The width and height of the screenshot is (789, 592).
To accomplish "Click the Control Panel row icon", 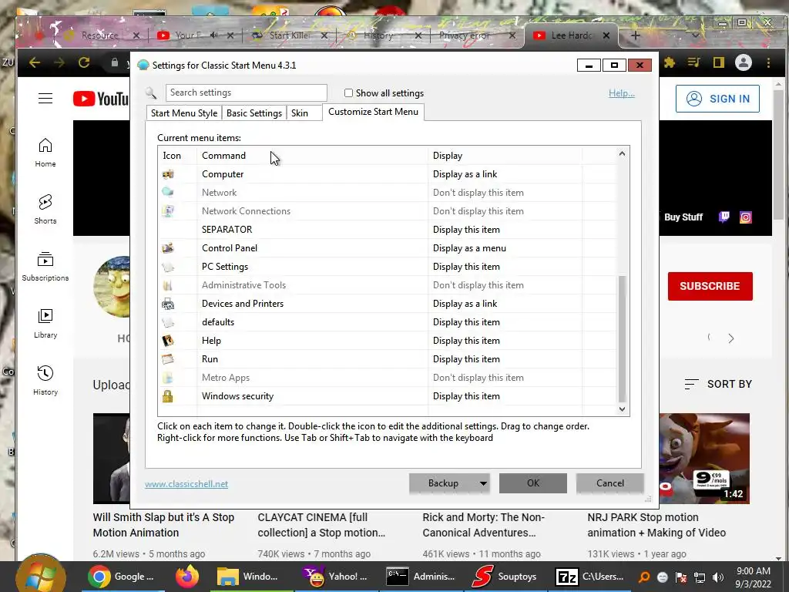I will [168, 247].
